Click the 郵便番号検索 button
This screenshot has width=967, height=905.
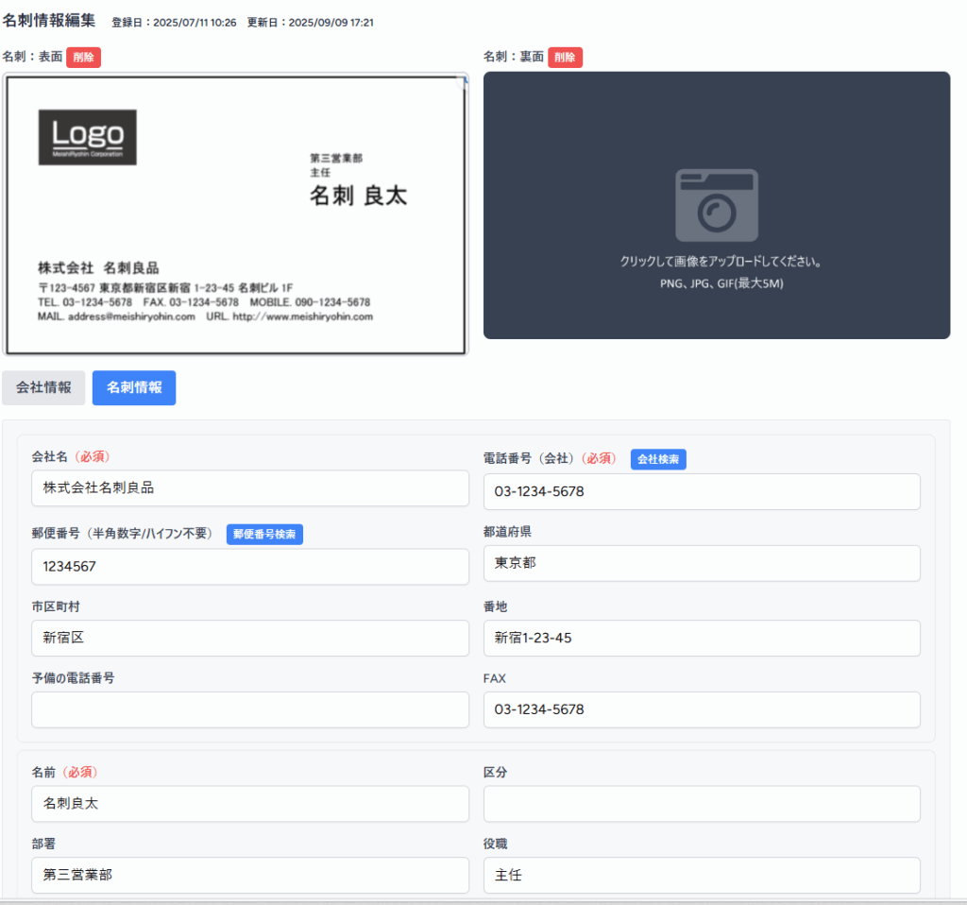[264, 535]
